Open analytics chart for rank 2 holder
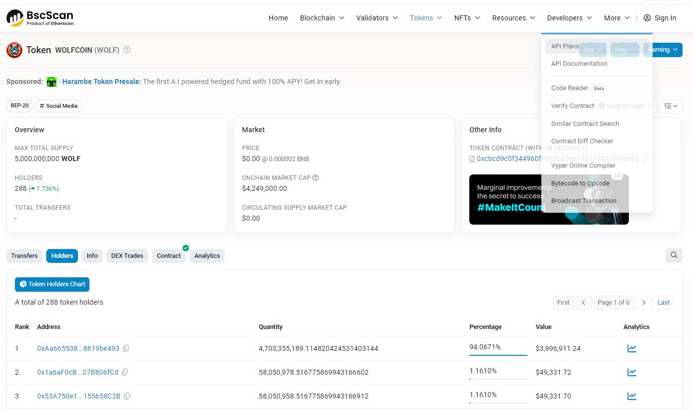This screenshot has width=693, height=409. pyautogui.click(x=632, y=372)
